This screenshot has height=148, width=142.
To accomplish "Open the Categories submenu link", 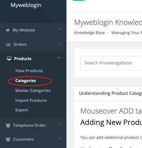I will coord(26,81).
